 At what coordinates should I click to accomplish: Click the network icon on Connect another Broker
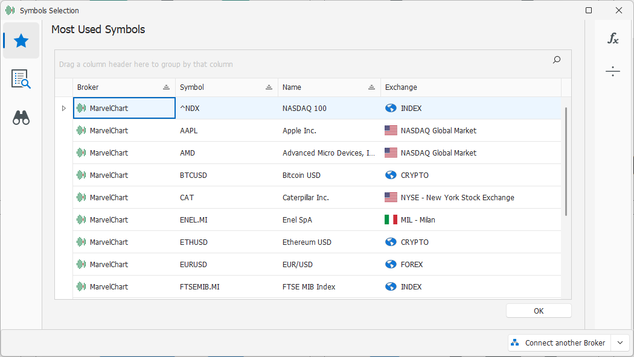tap(514, 343)
